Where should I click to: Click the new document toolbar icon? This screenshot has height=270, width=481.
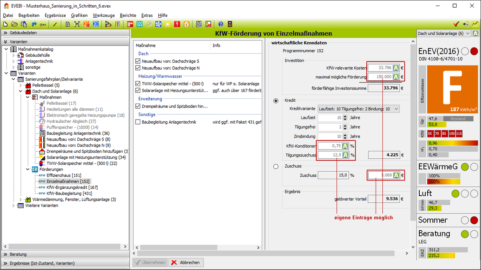5,24
